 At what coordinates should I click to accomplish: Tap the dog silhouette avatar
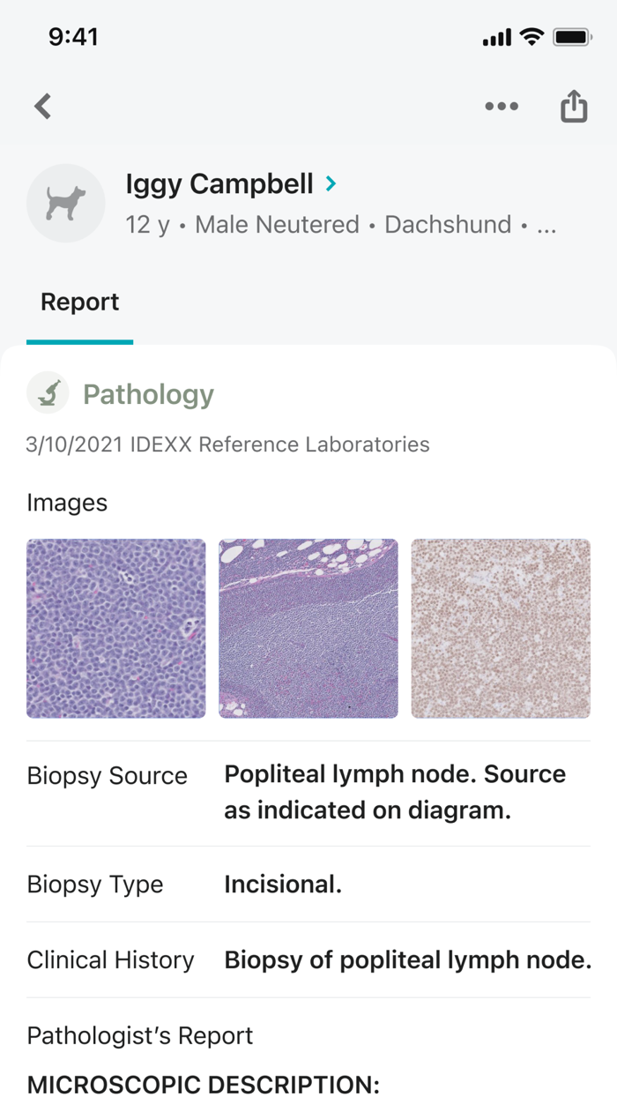[x=66, y=203]
